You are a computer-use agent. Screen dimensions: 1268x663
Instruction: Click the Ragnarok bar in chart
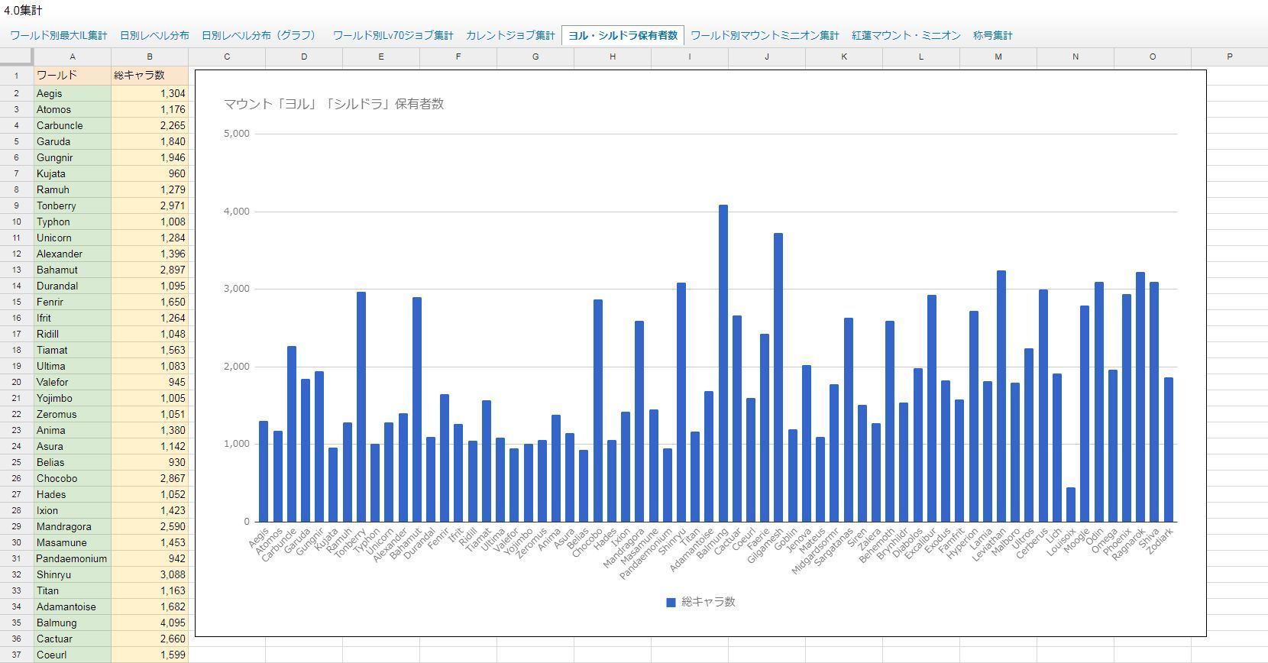(x=1140, y=397)
